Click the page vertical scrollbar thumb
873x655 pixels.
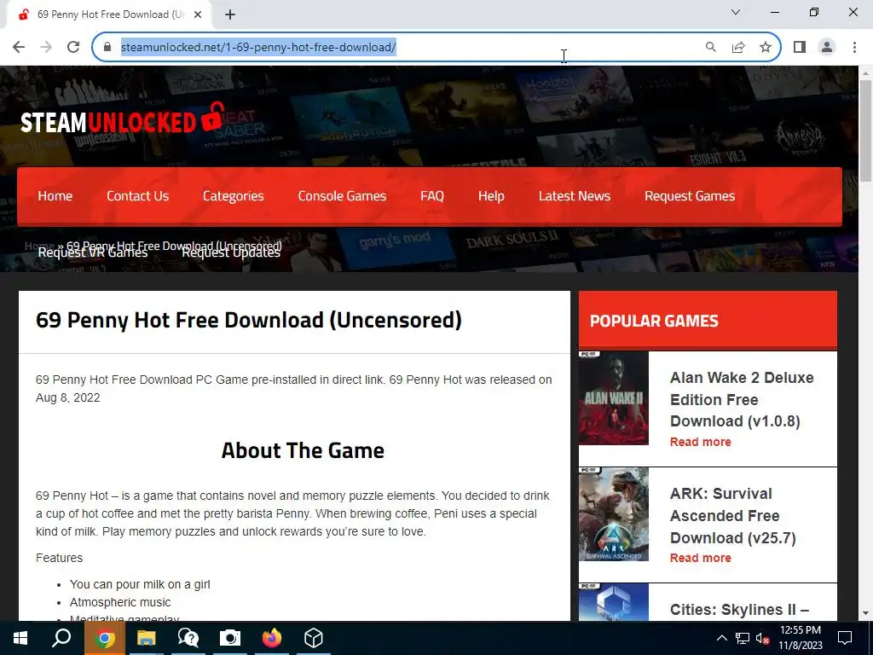point(865,130)
